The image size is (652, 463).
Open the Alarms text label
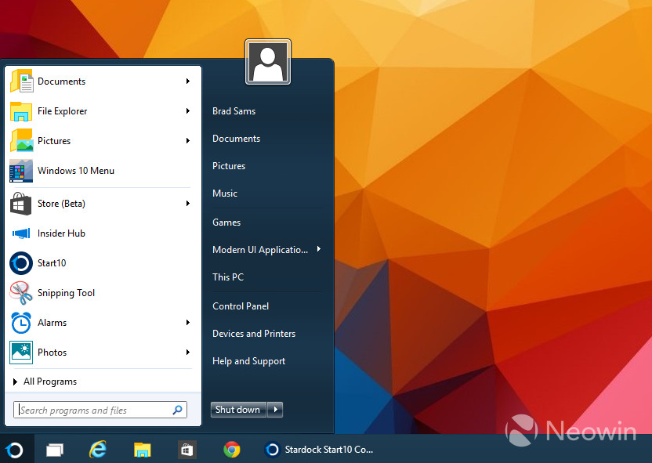pyautogui.click(x=52, y=323)
